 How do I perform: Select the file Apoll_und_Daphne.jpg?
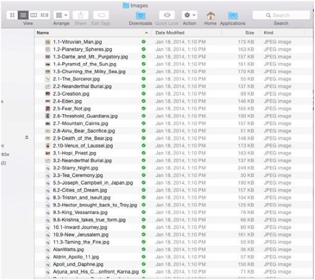[x=78, y=265]
